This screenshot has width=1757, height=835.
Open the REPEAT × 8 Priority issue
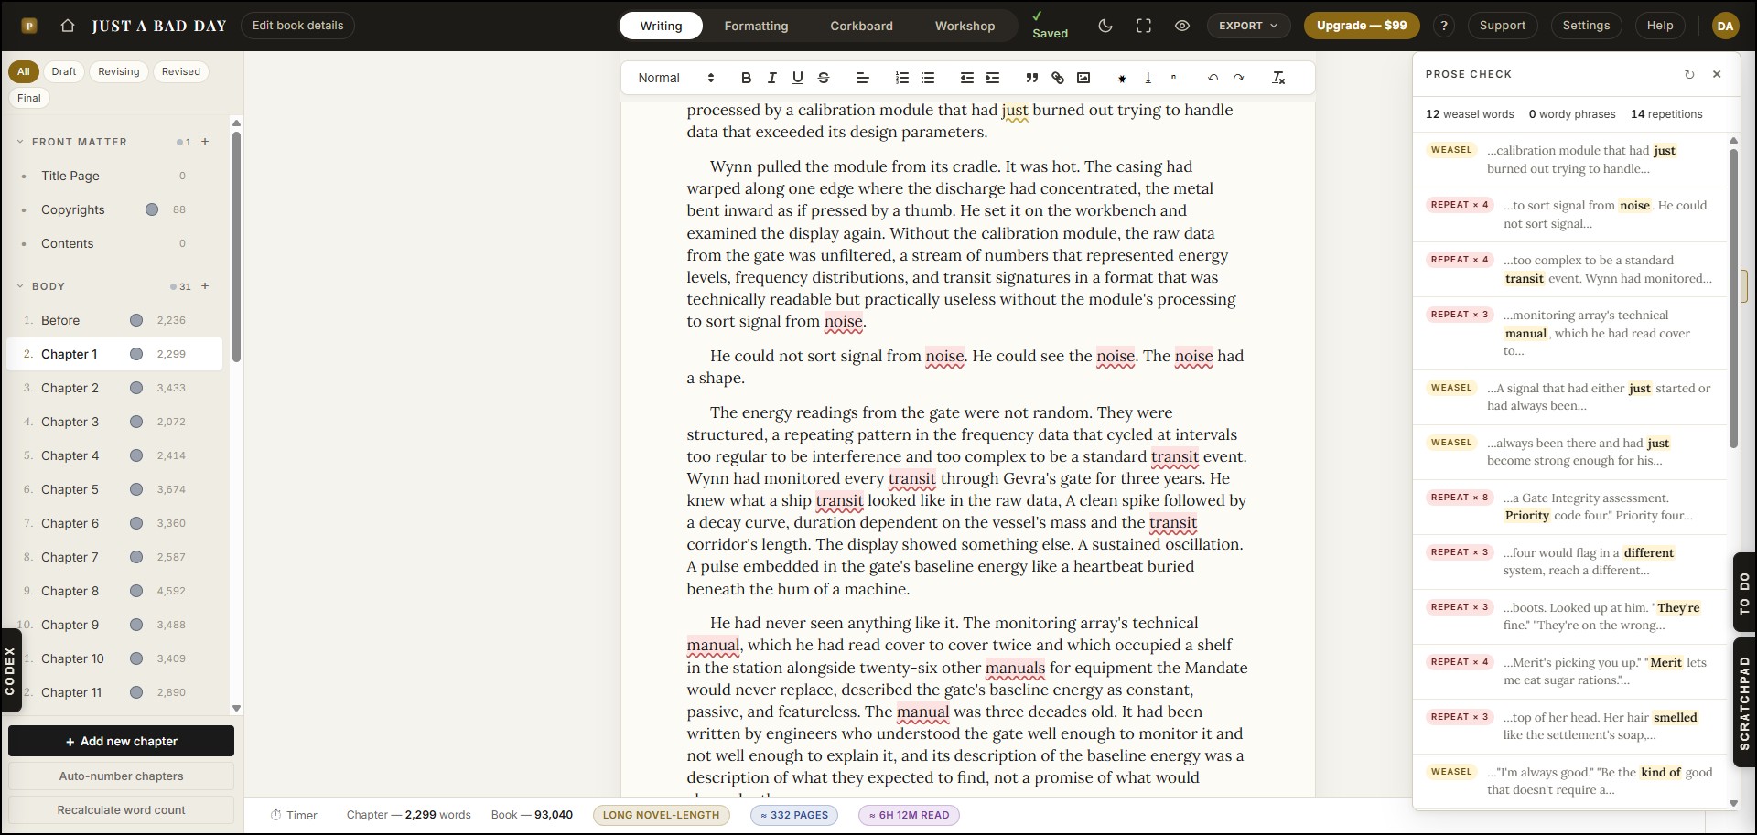(x=1570, y=507)
